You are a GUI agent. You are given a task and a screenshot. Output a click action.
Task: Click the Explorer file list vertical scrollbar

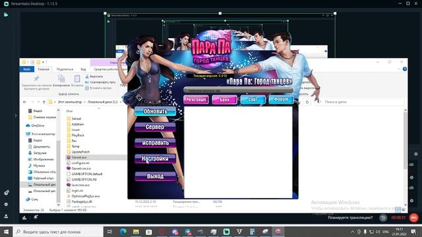click(x=406, y=140)
